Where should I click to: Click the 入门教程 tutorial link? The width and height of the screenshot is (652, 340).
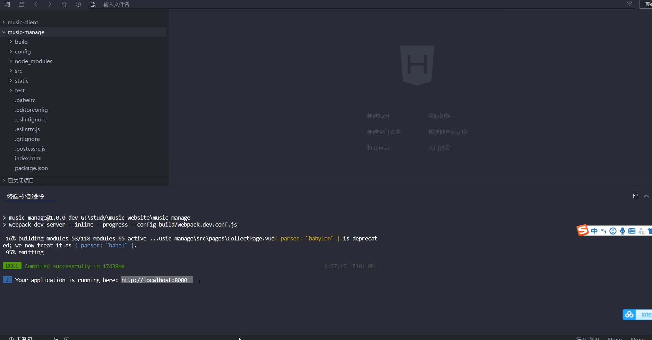click(x=439, y=148)
